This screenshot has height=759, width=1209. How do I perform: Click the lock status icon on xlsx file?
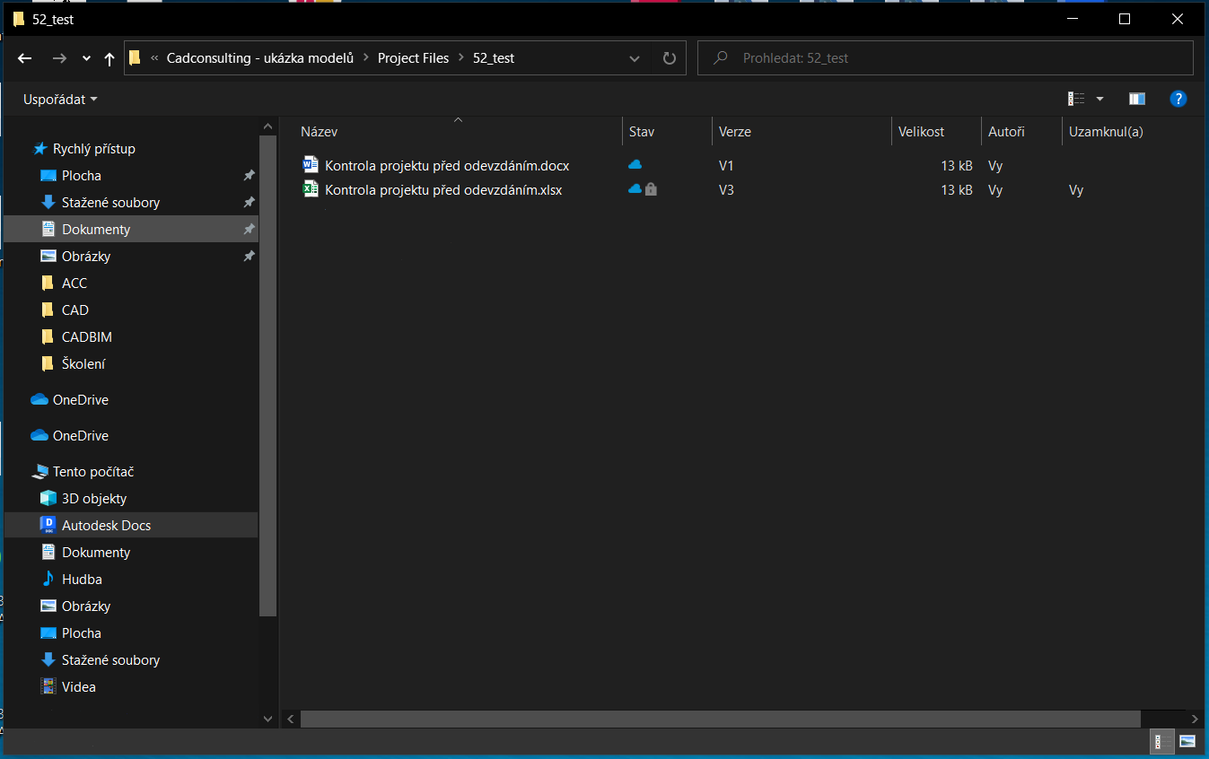[651, 189]
